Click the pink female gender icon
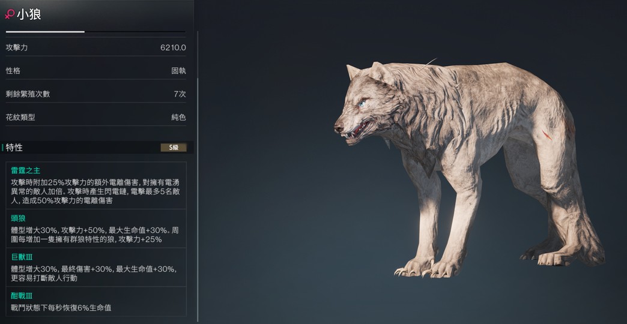Image resolution: width=627 pixels, height=324 pixels. [10, 14]
